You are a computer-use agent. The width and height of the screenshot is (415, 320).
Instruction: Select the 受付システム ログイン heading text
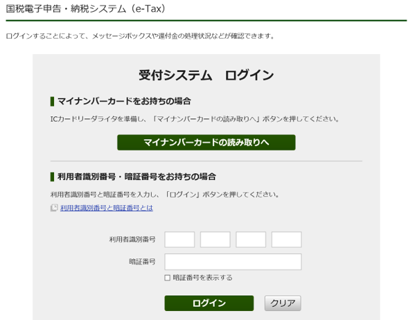coord(206,75)
